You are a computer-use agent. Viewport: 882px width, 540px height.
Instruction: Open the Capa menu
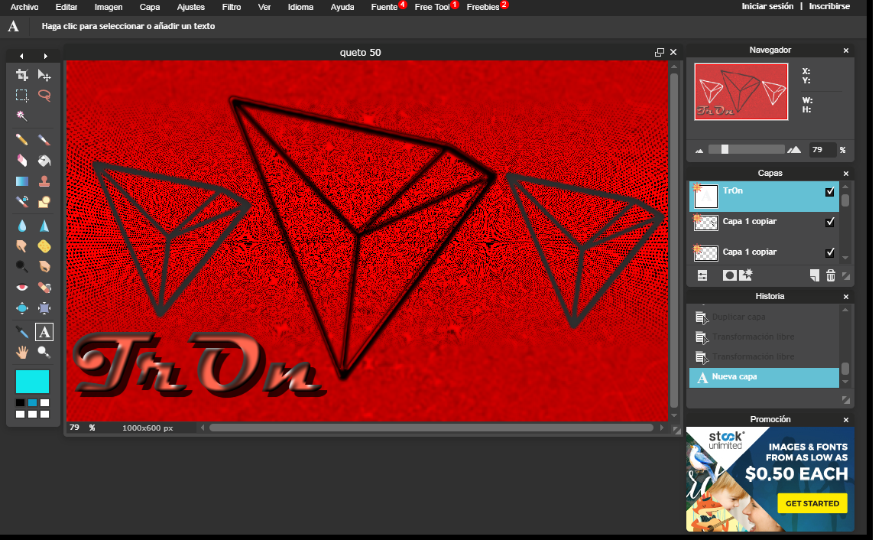[x=150, y=7]
